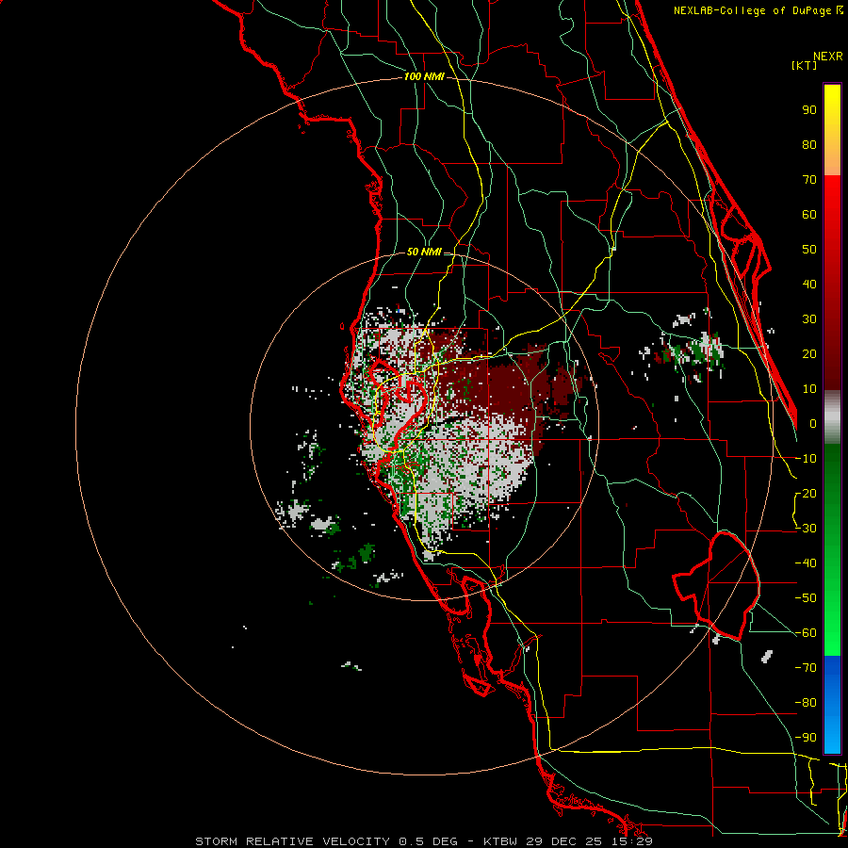The width and height of the screenshot is (848, 848).
Task: Click the NEXLAB-College of DuPage title text
Action: [758, 10]
